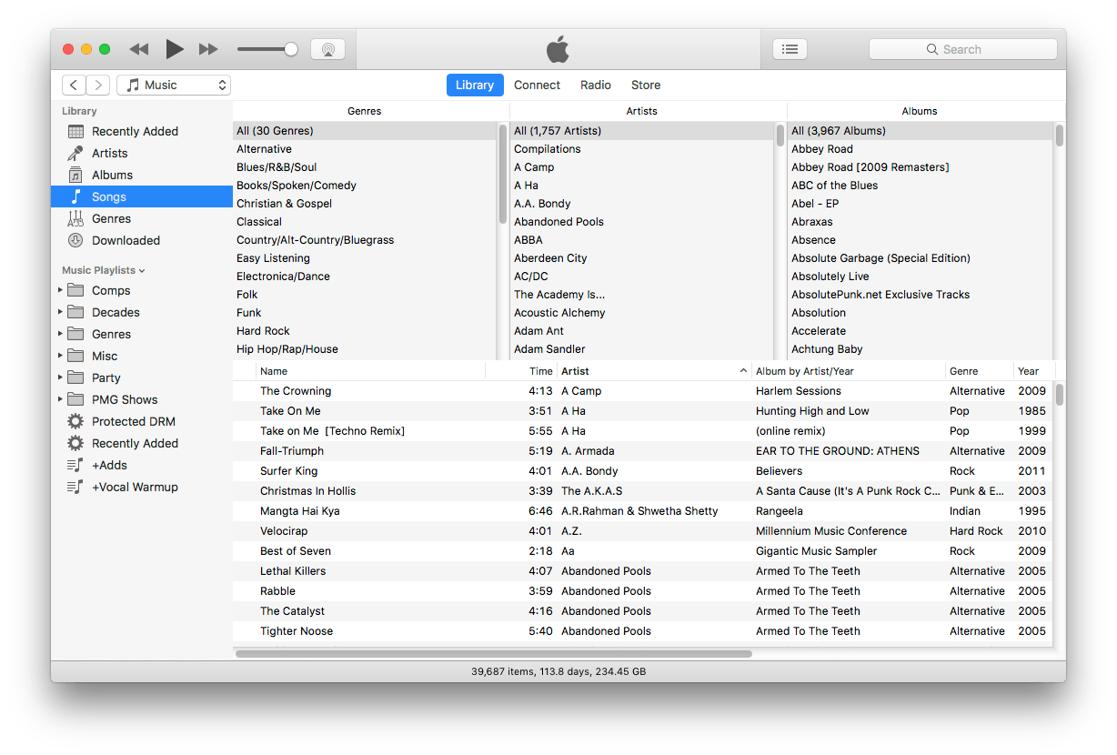Open the AirPlay output menu
Screen dimensions: 1117x755
pyautogui.click(x=327, y=49)
